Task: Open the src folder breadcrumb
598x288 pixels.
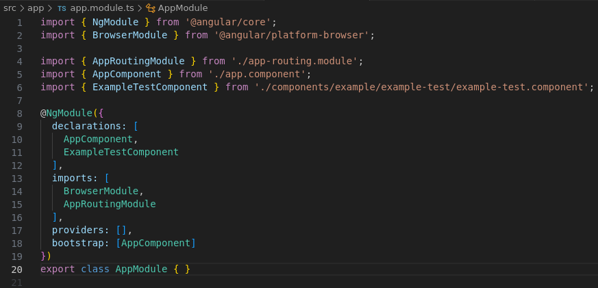Action: coord(10,8)
